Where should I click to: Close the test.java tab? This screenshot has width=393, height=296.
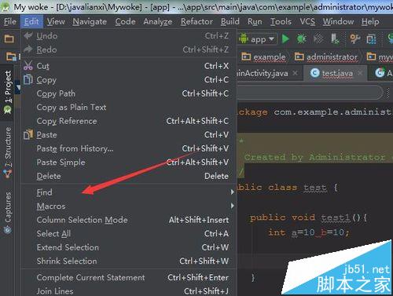360,73
